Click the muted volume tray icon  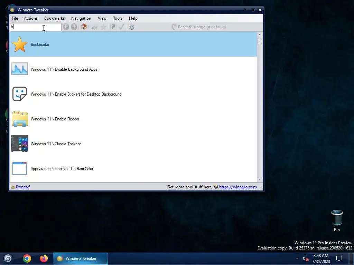(306, 259)
